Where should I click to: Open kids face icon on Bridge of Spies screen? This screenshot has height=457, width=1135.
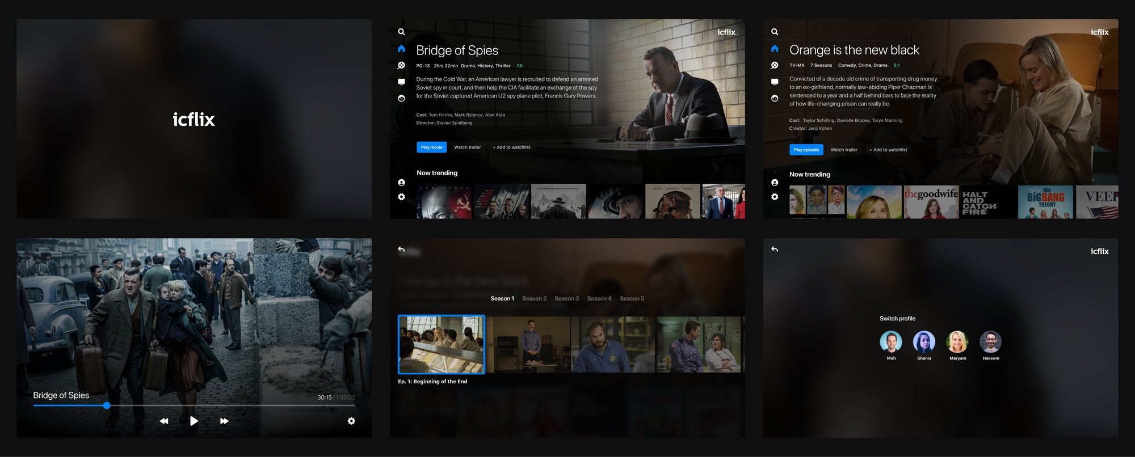(x=401, y=98)
